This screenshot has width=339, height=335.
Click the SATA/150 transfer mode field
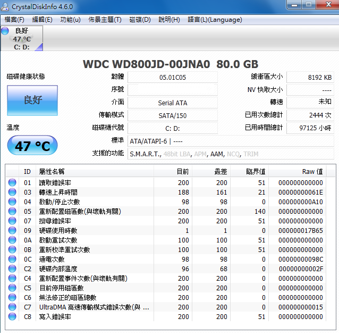[x=173, y=115]
